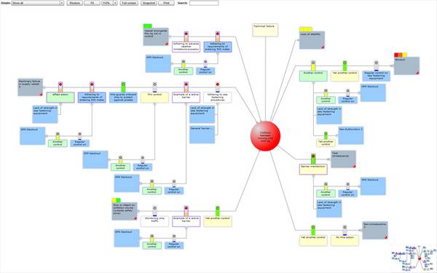Click green risk tag above vessel alongside threat
The height and width of the screenshot is (273, 437).
(x=147, y=26)
